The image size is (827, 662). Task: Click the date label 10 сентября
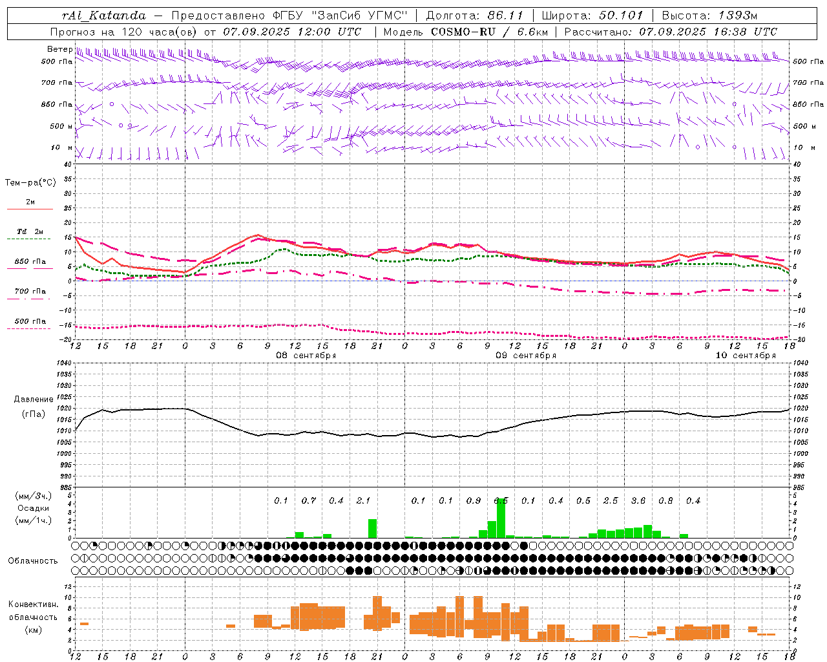click(x=746, y=356)
